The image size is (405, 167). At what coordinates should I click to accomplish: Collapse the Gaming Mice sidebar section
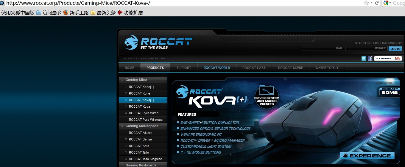143,80
